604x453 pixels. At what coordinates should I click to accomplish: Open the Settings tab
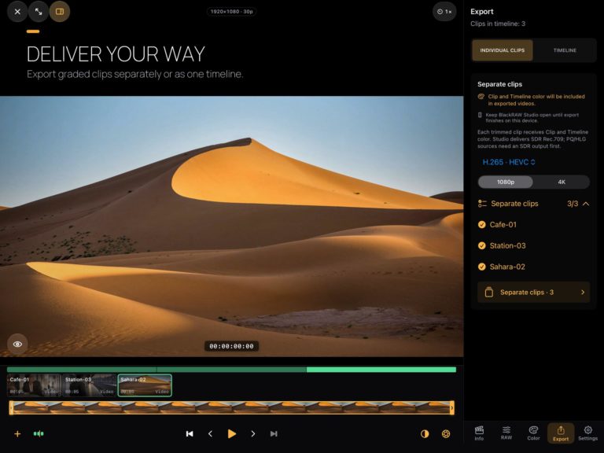[587, 433]
